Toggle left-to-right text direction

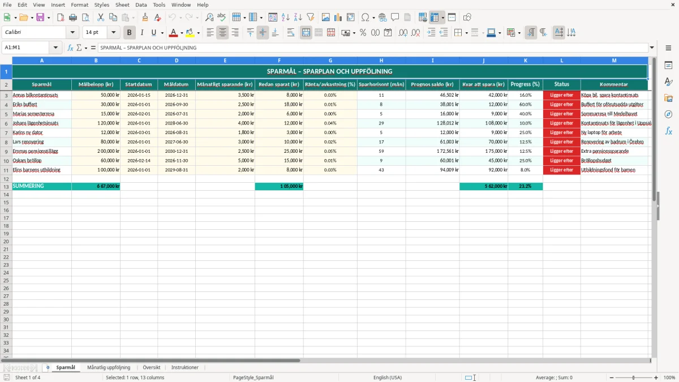pos(531,33)
